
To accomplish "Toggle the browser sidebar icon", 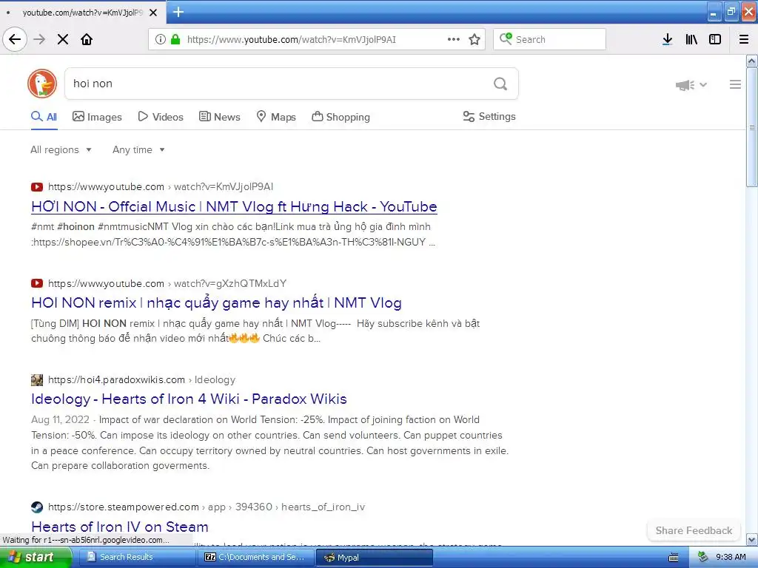I will (715, 39).
